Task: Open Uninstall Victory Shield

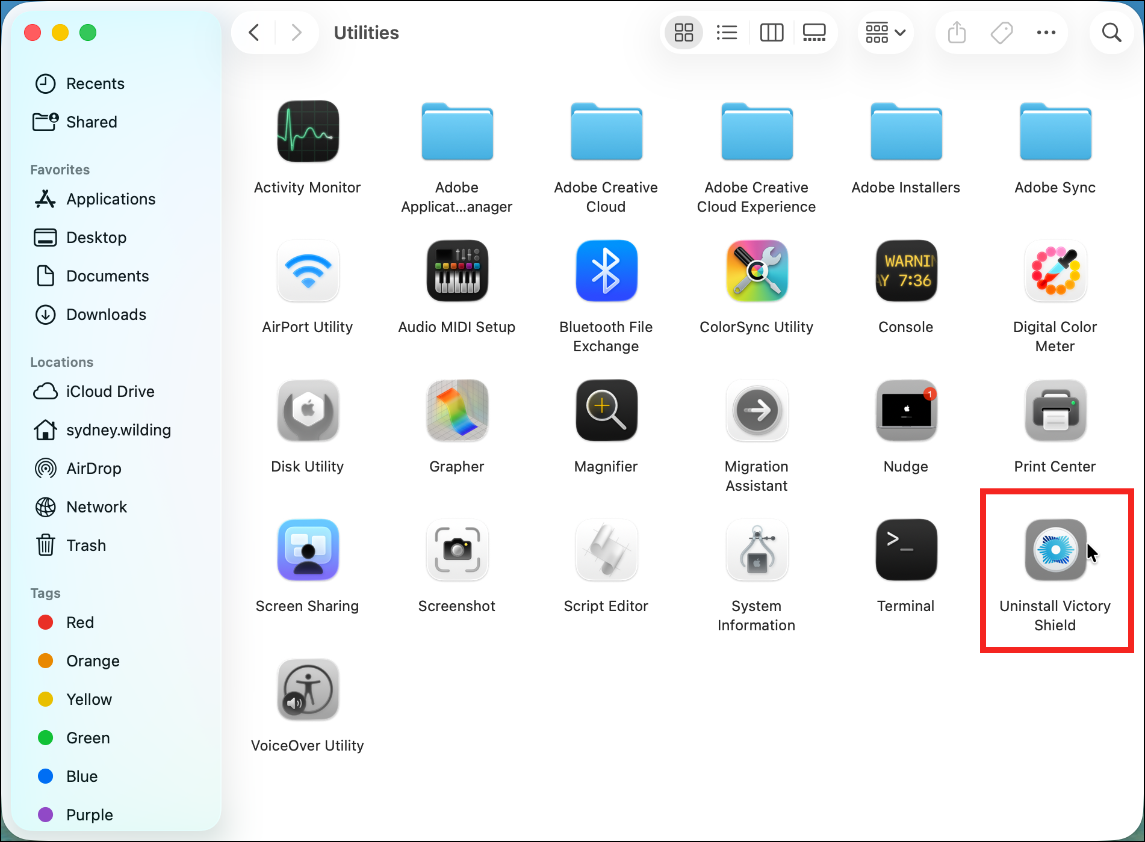Action: (1055, 549)
